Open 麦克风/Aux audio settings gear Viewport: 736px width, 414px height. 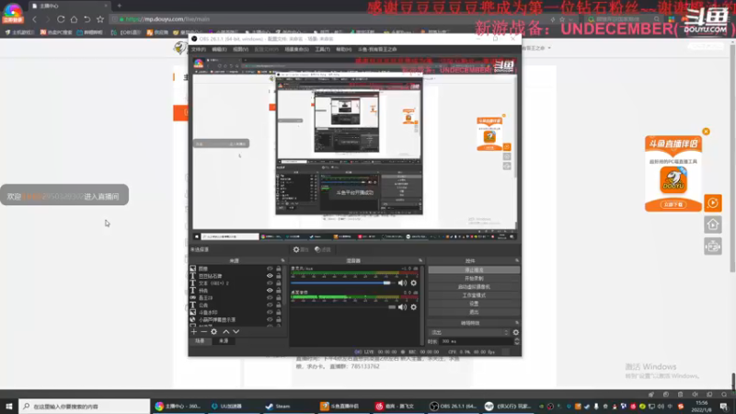tap(413, 283)
